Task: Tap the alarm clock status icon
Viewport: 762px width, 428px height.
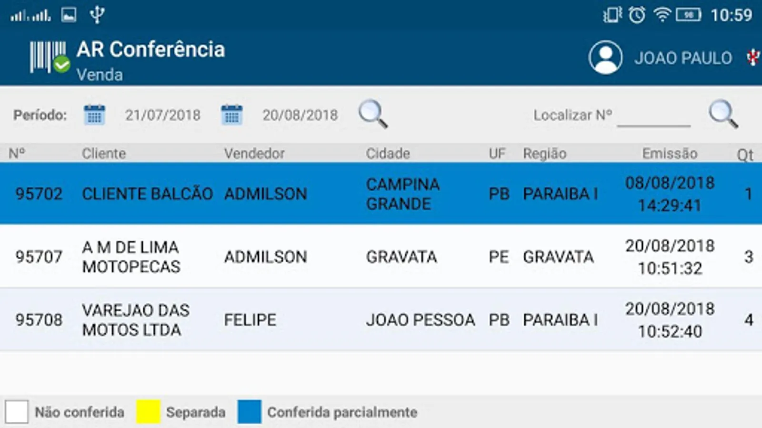Action: [x=637, y=15]
